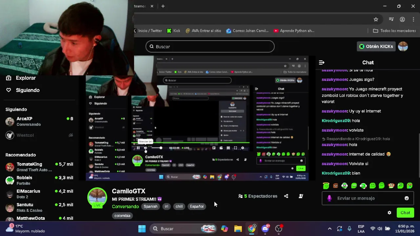
Task: Open Correo: Johan Camil... bookmark
Action: [x=247, y=31]
